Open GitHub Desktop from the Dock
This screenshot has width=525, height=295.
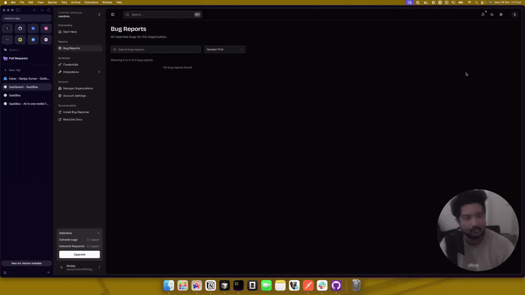pos(336,285)
